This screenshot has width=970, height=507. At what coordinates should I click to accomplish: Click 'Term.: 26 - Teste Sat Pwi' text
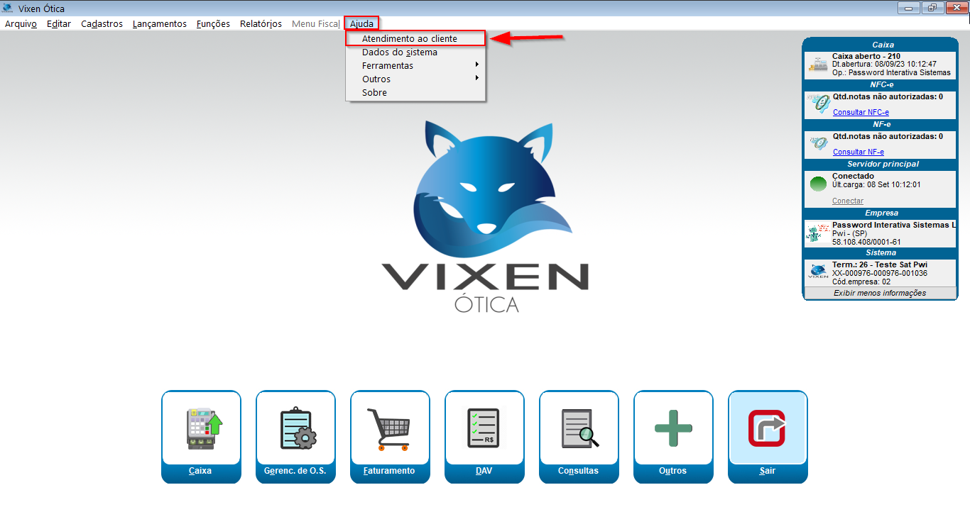[x=881, y=264]
